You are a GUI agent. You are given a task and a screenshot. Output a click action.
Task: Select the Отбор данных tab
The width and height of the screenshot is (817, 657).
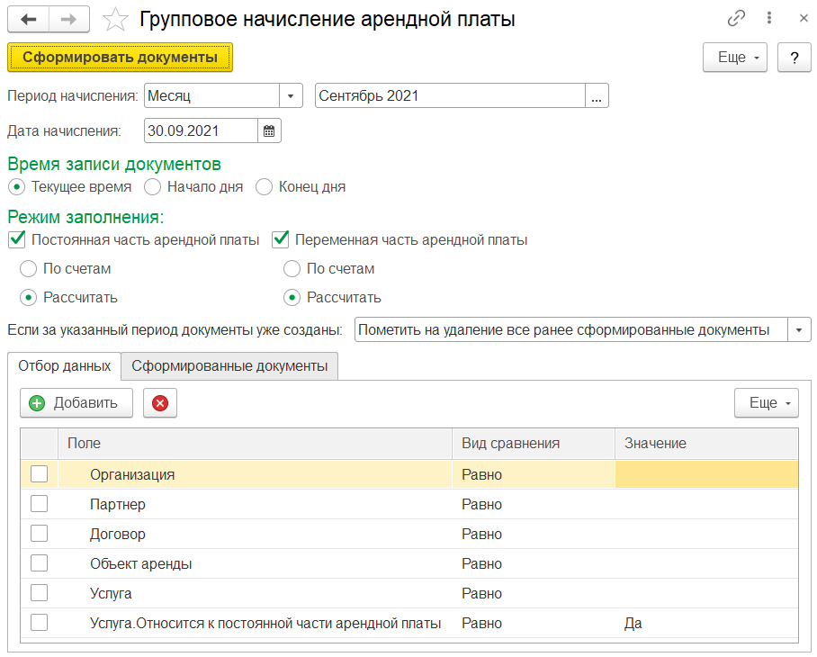pos(64,366)
